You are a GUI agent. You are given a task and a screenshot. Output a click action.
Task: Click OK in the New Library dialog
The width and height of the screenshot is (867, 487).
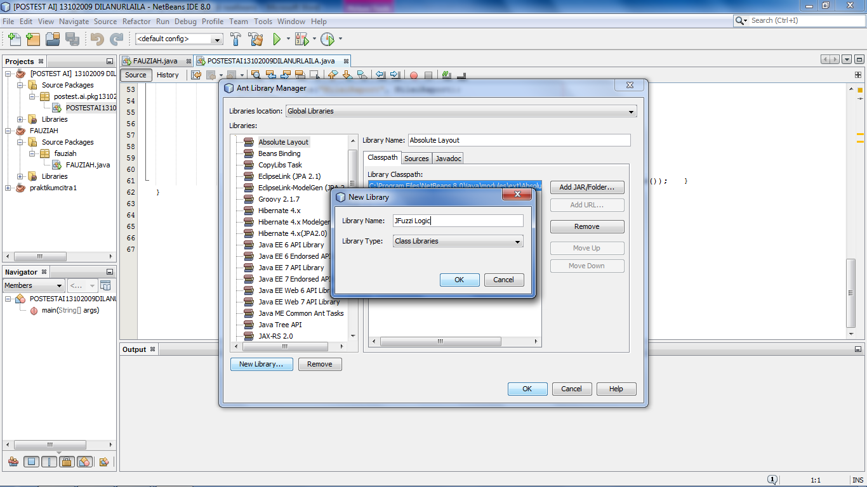coord(460,280)
